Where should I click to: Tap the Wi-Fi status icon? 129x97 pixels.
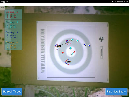116,2
